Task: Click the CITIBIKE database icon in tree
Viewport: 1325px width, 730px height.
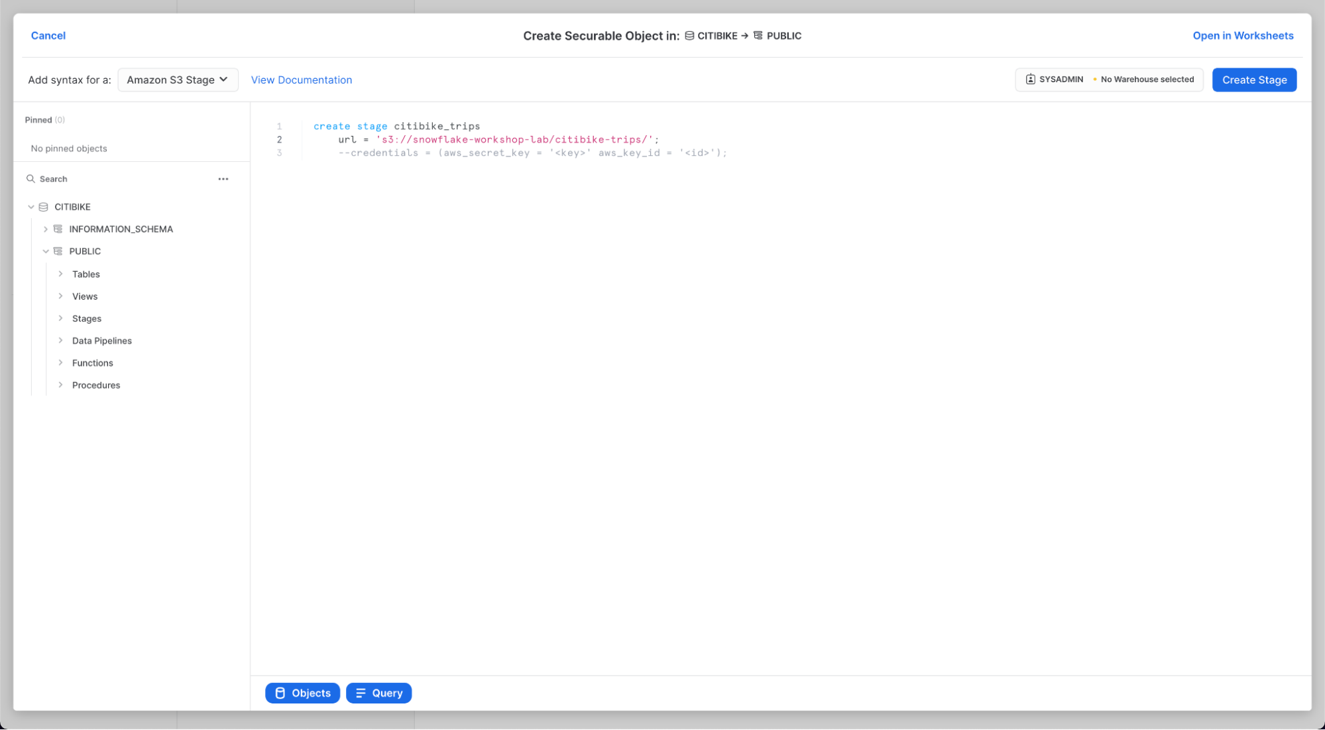Action: click(x=44, y=207)
